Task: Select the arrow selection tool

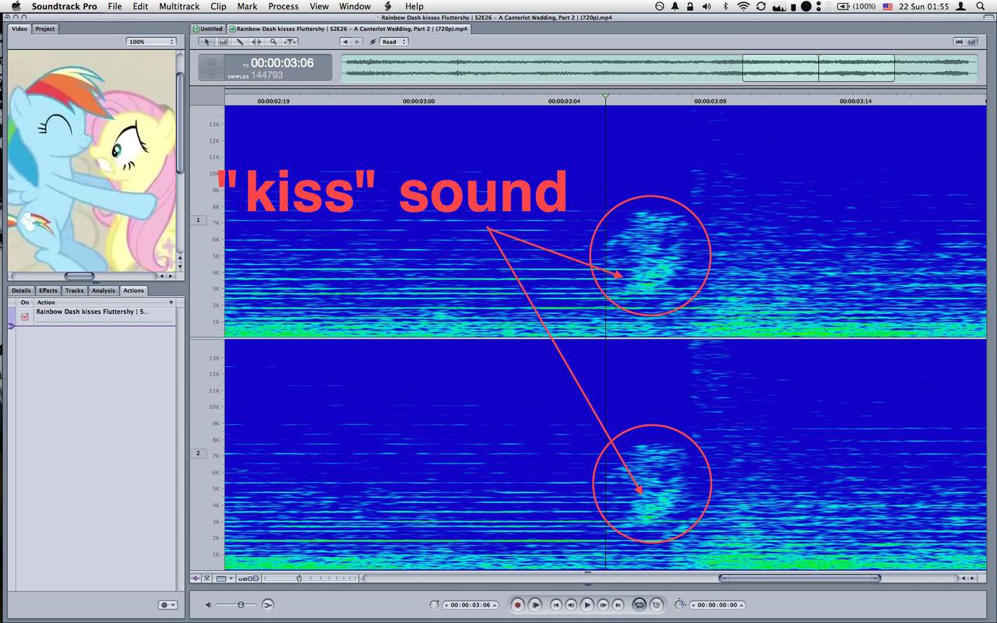Action: [x=206, y=42]
